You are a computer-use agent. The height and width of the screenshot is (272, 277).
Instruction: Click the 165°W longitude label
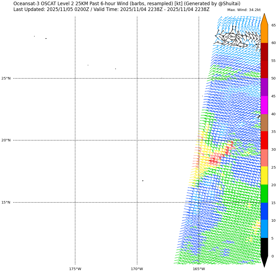point(199,269)
